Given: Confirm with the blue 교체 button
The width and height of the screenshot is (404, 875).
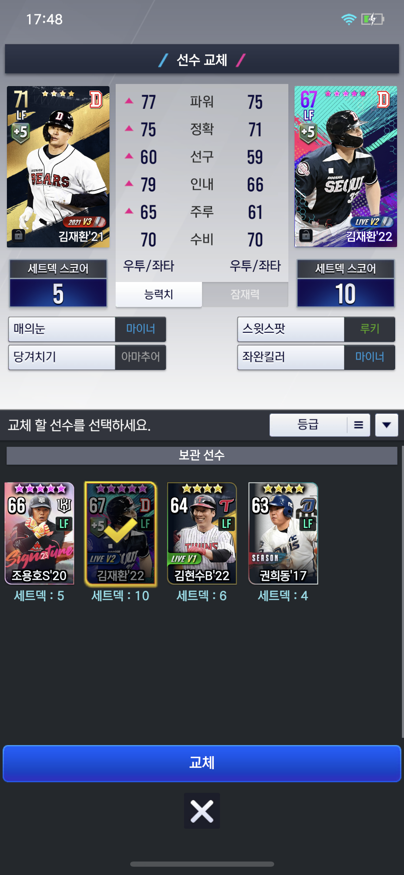Looking at the screenshot, I should point(202,763).
